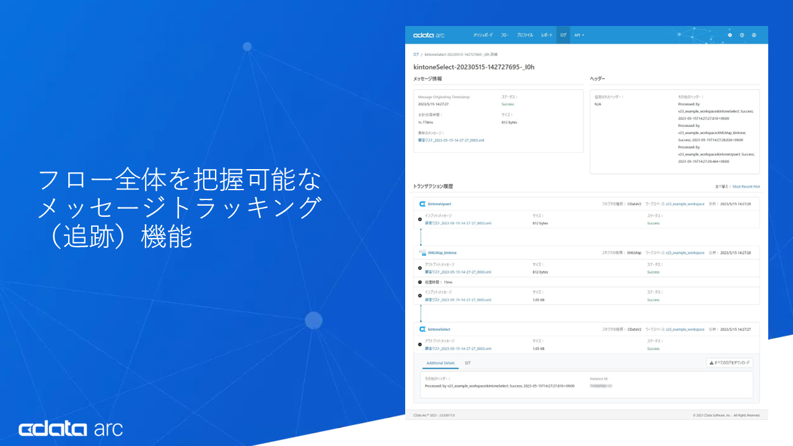Open the kintoneSelect connector link

[439, 330]
